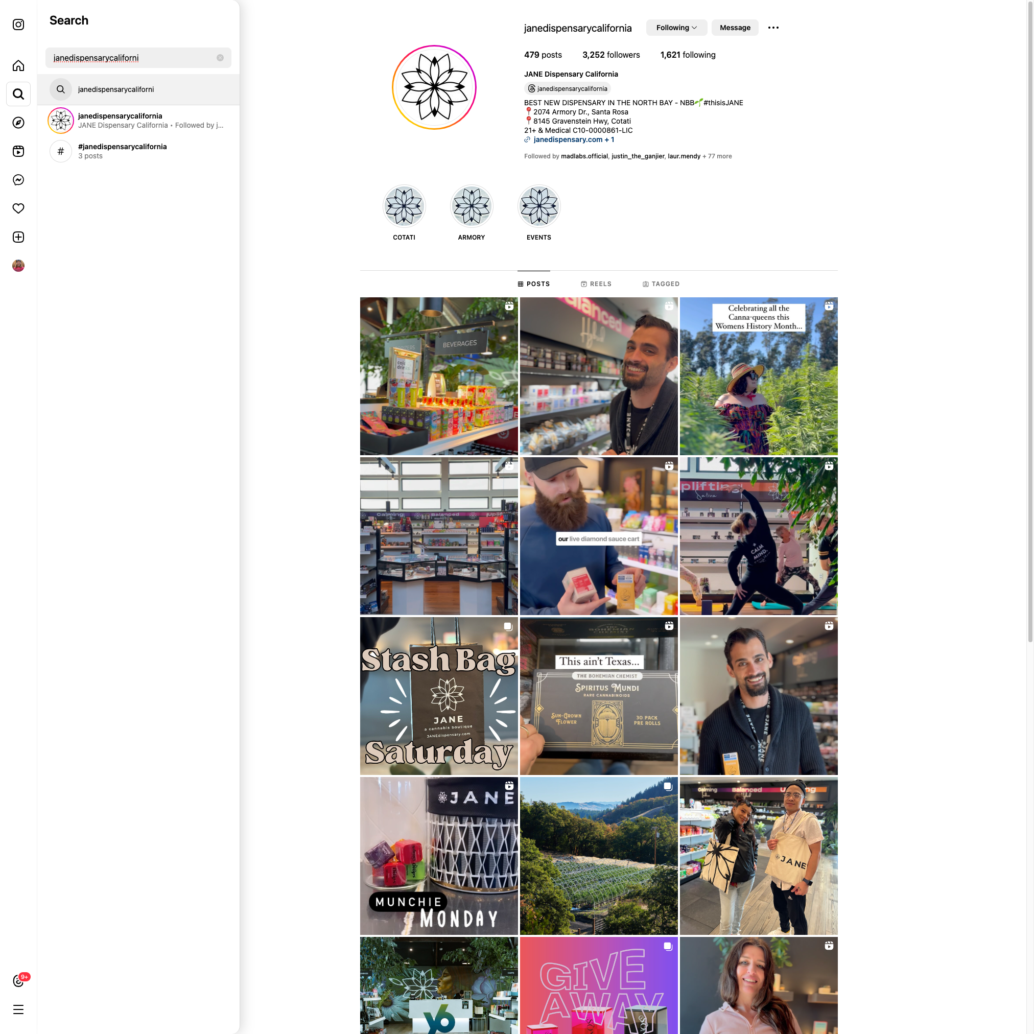This screenshot has width=1034, height=1034.
Task: Open the Following dropdown button
Action: point(676,28)
